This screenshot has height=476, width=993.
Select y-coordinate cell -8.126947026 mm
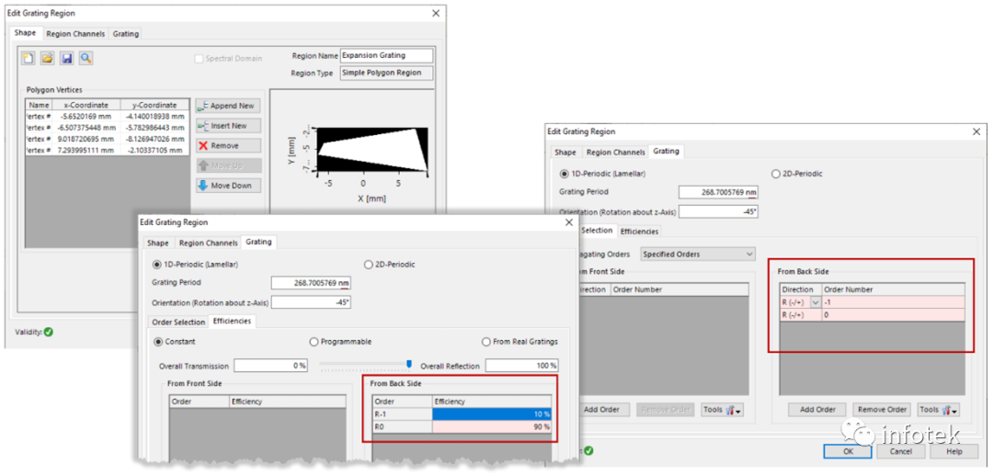154,139
